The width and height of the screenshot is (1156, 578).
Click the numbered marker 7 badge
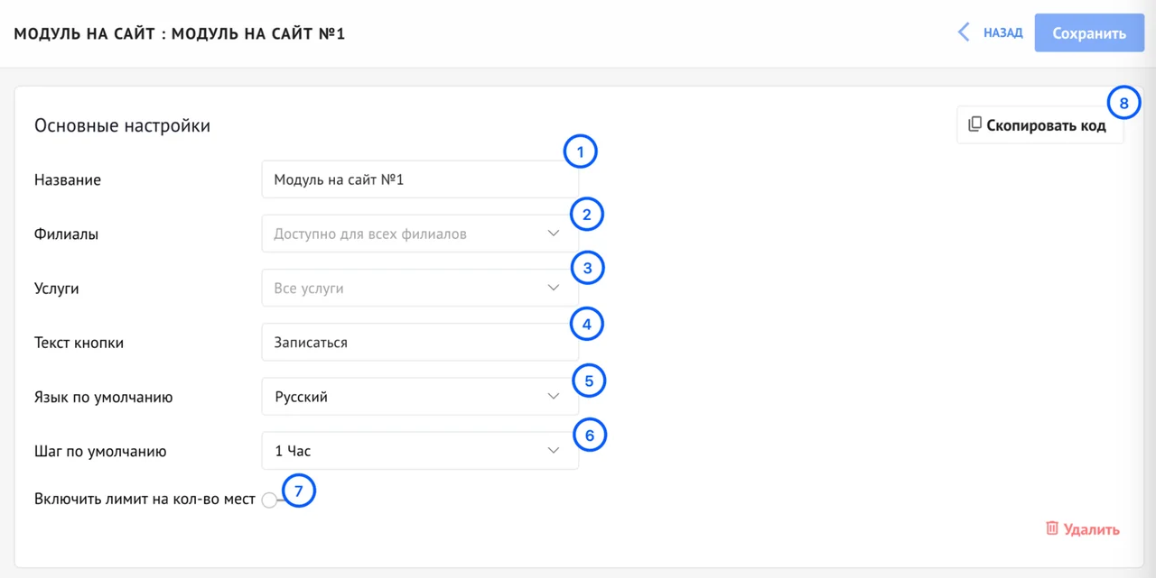click(x=299, y=491)
